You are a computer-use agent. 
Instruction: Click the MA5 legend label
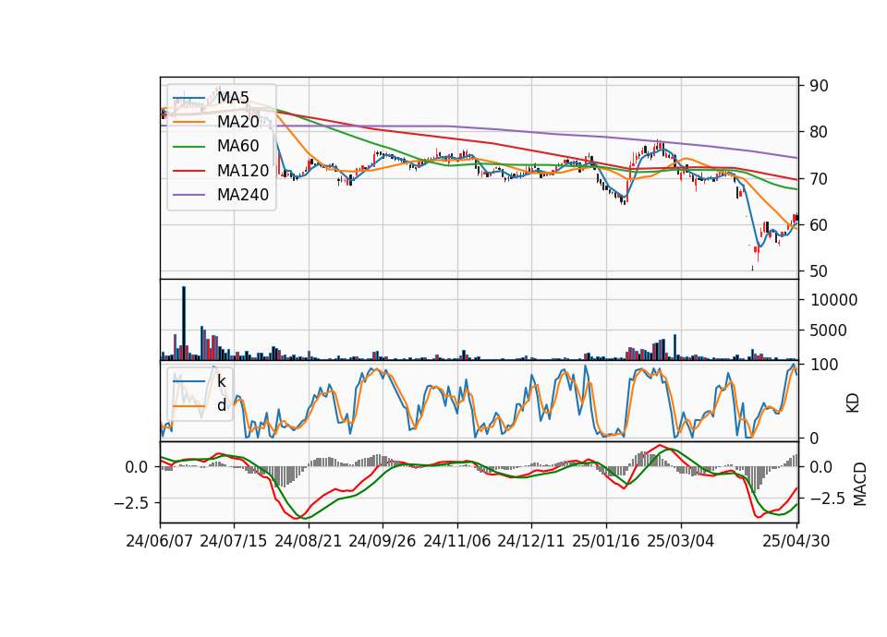(233, 98)
